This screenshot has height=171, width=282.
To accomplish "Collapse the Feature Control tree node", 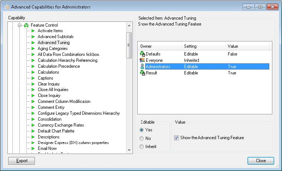I will coord(20,25).
